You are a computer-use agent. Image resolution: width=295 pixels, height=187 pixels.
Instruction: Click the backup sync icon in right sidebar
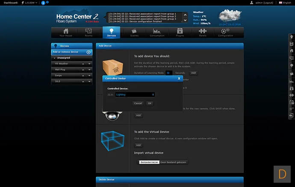coord(292,102)
